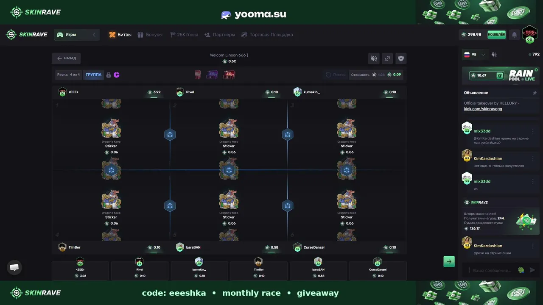The image size is (543, 305).
Task: Open the emoji picker in chat input
Action: tap(521, 270)
